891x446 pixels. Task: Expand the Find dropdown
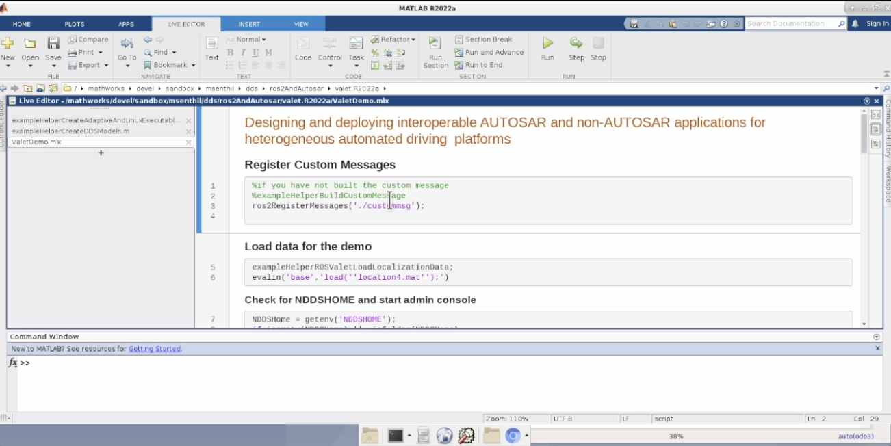(174, 53)
